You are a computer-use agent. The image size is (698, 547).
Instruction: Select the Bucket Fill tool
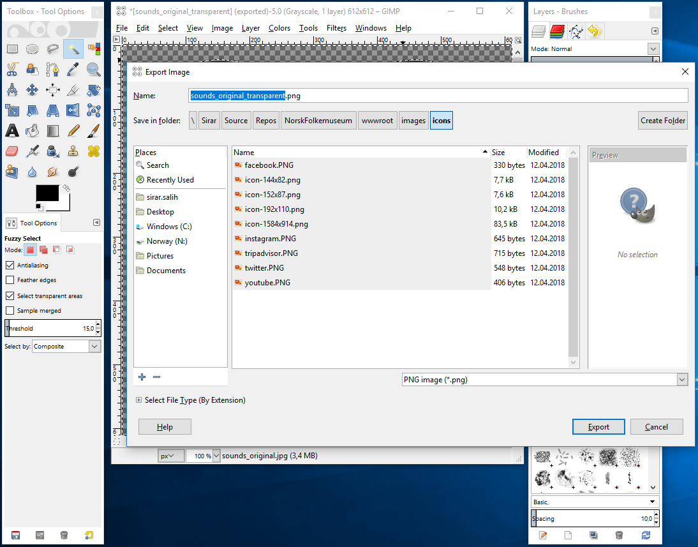(x=32, y=131)
